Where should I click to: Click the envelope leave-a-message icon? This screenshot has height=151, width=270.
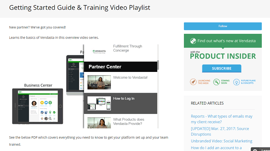click(x=255, y=150)
